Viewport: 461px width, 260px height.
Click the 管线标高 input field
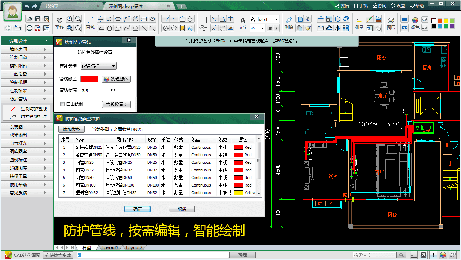[x=95, y=90]
